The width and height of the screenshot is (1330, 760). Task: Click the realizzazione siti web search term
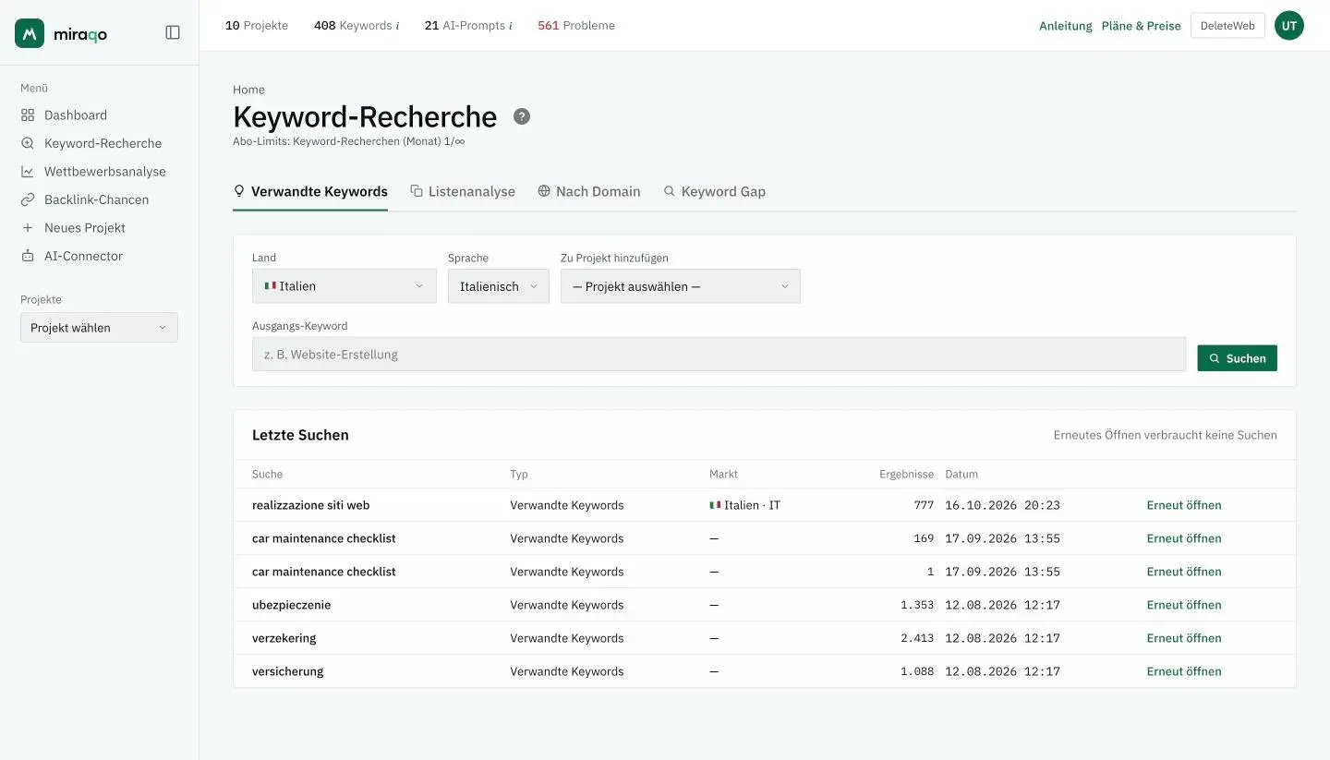pos(310,505)
